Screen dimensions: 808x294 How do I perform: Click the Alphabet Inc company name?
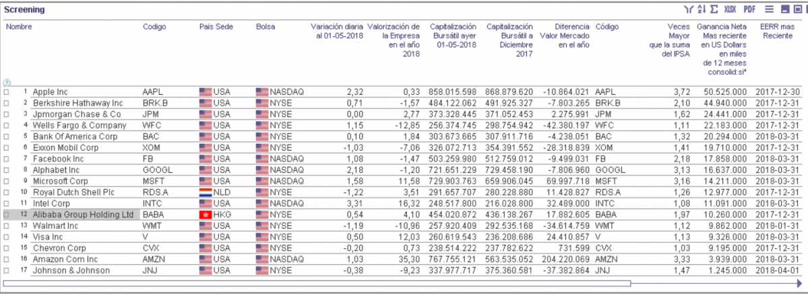[x=55, y=170]
